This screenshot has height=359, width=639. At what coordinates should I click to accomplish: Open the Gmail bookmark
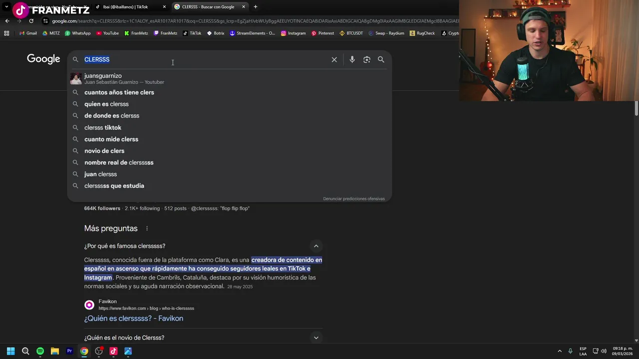pyautogui.click(x=28, y=33)
